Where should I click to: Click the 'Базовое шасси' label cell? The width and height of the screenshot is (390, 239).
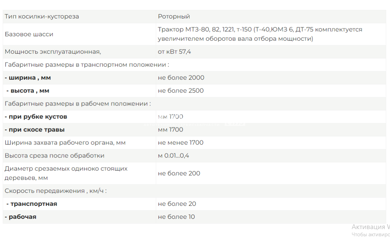pos(29,34)
